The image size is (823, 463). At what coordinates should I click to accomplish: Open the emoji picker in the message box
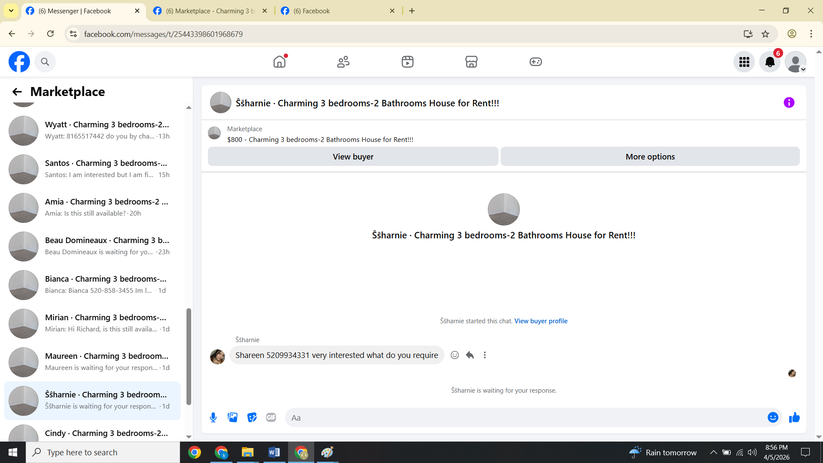coord(772,418)
